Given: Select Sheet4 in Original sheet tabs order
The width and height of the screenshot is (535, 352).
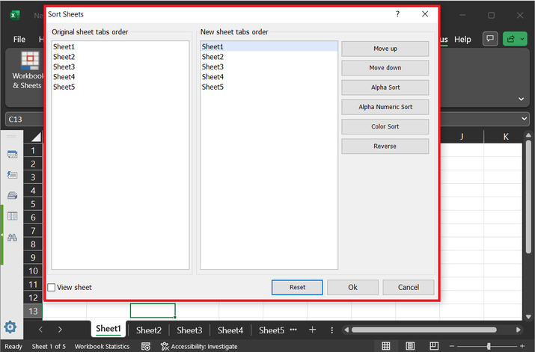Looking at the screenshot, I should tap(120, 77).
